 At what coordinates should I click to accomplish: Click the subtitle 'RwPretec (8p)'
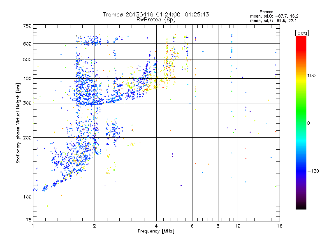coord(156,20)
